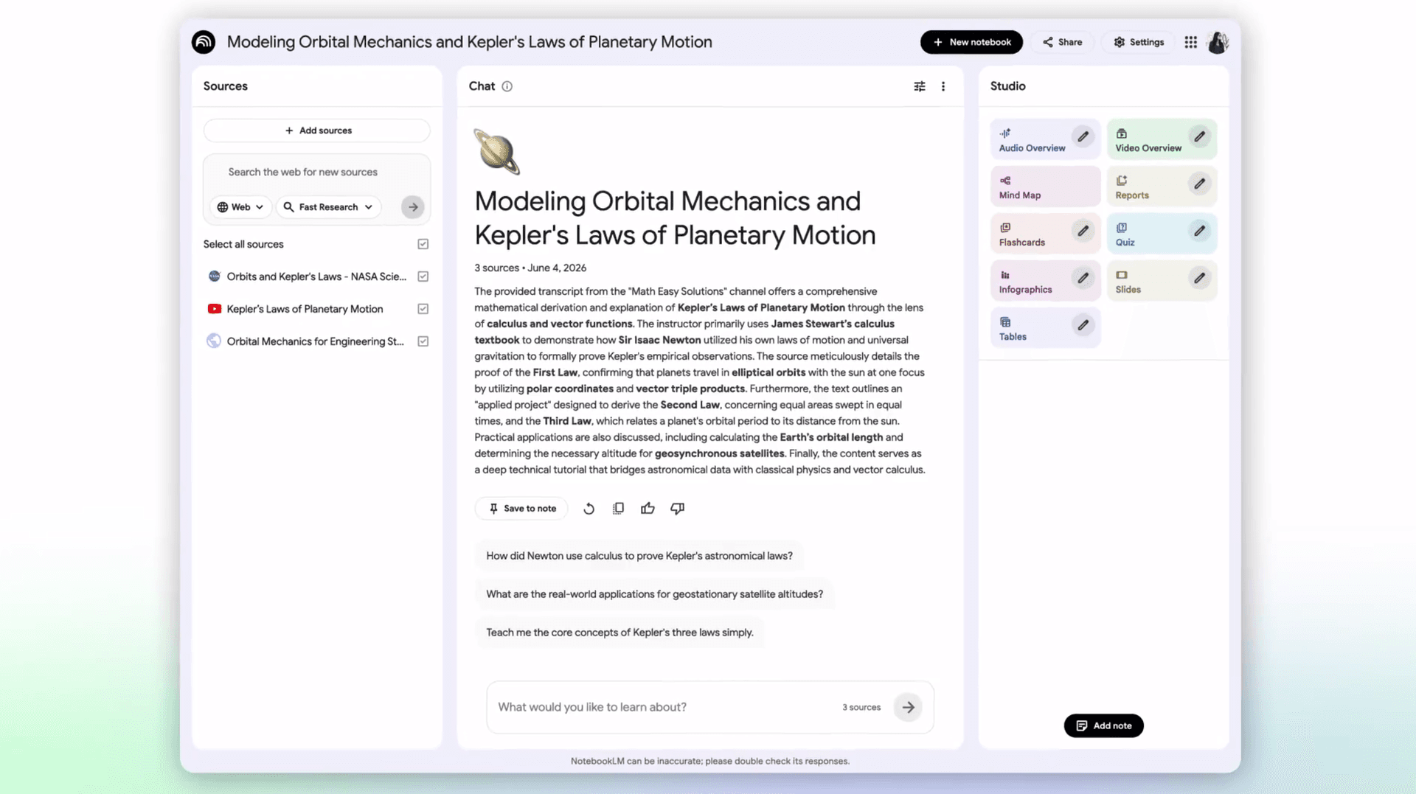Toggle the Select all sources checkbox
The height and width of the screenshot is (794, 1416).
coord(423,244)
